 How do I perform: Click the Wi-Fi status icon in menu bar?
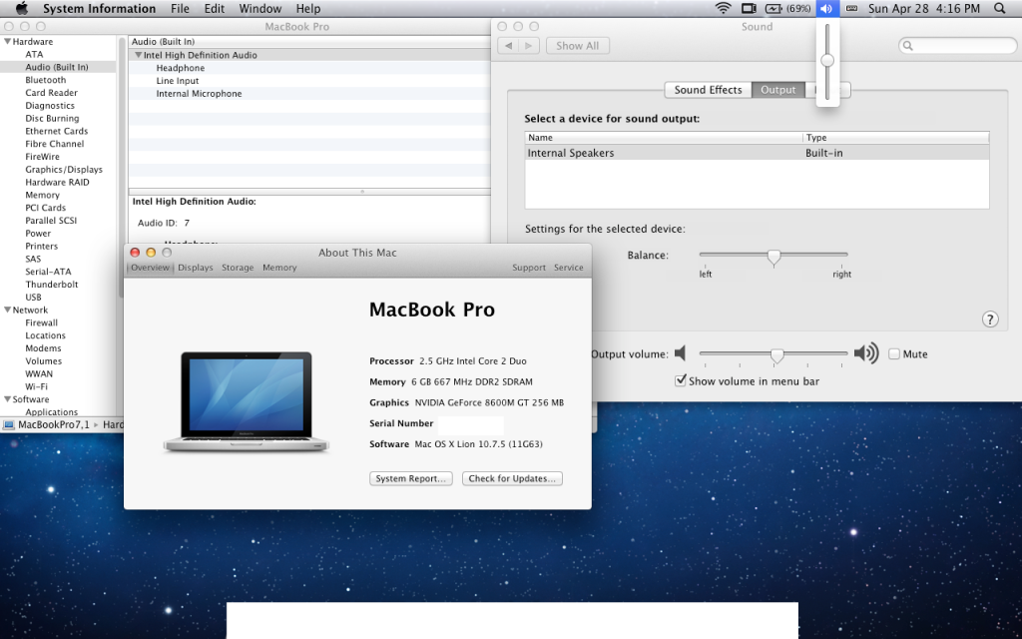tap(723, 9)
